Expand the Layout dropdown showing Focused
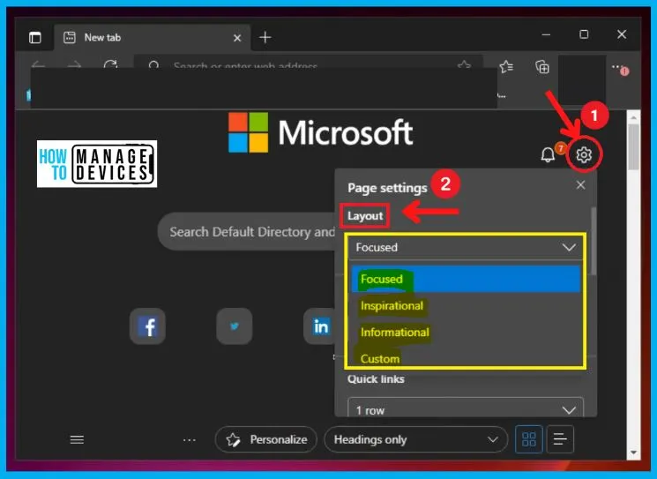This screenshot has width=657, height=479. pos(466,247)
